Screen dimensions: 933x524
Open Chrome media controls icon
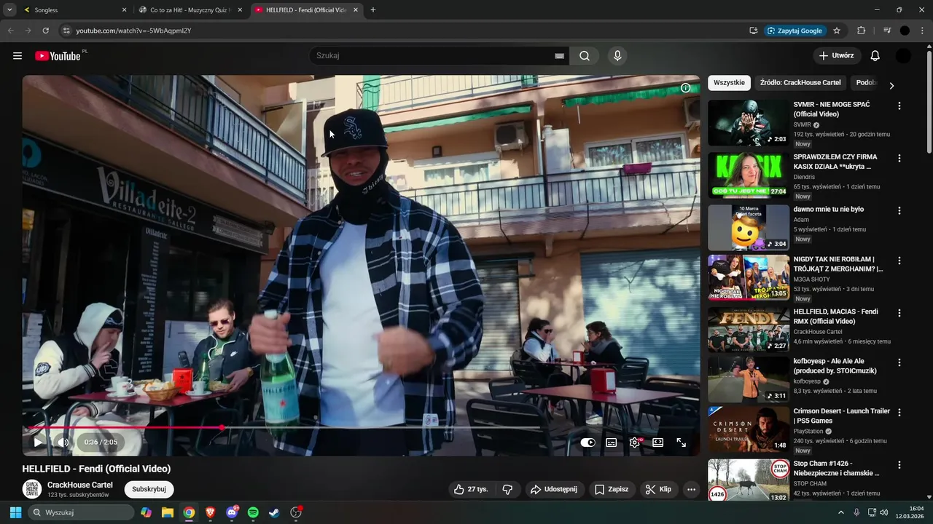point(887,31)
